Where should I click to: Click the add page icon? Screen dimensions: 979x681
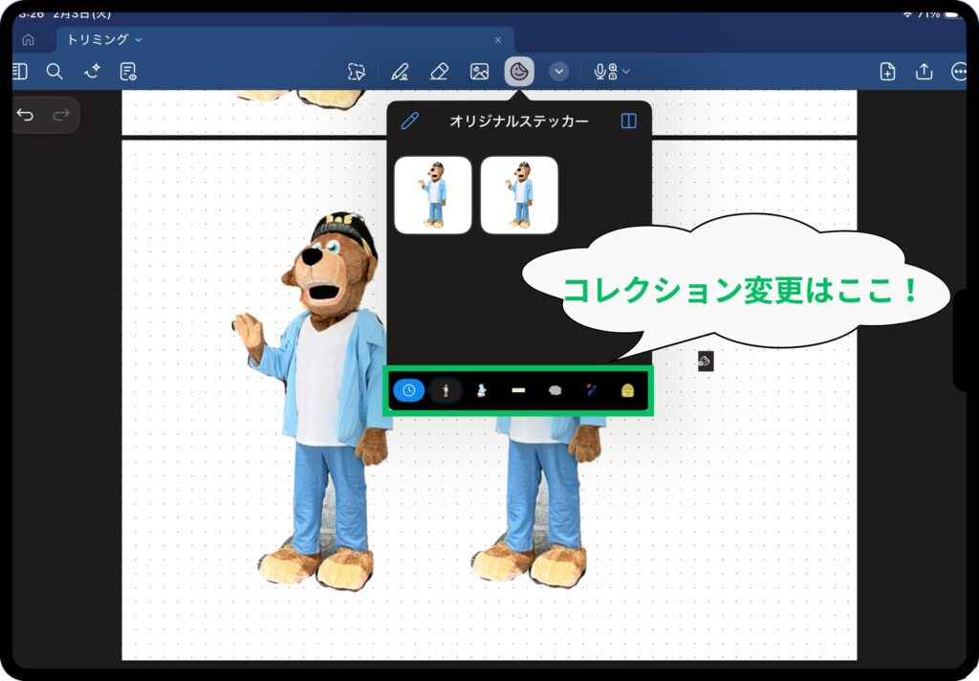[x=887, y=72]
